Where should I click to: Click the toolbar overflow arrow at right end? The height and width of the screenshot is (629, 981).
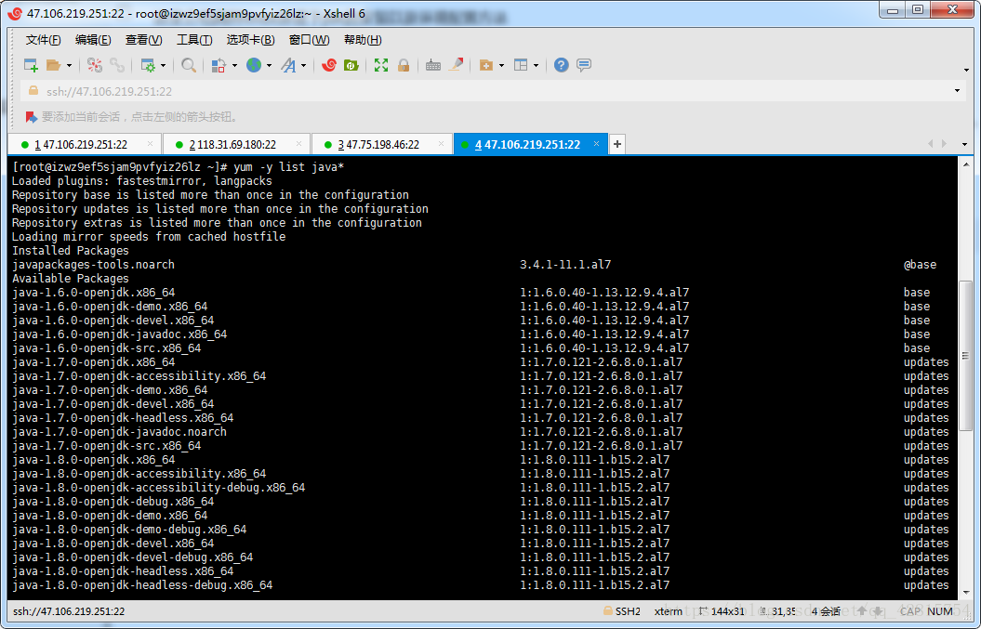click(967, 70)
